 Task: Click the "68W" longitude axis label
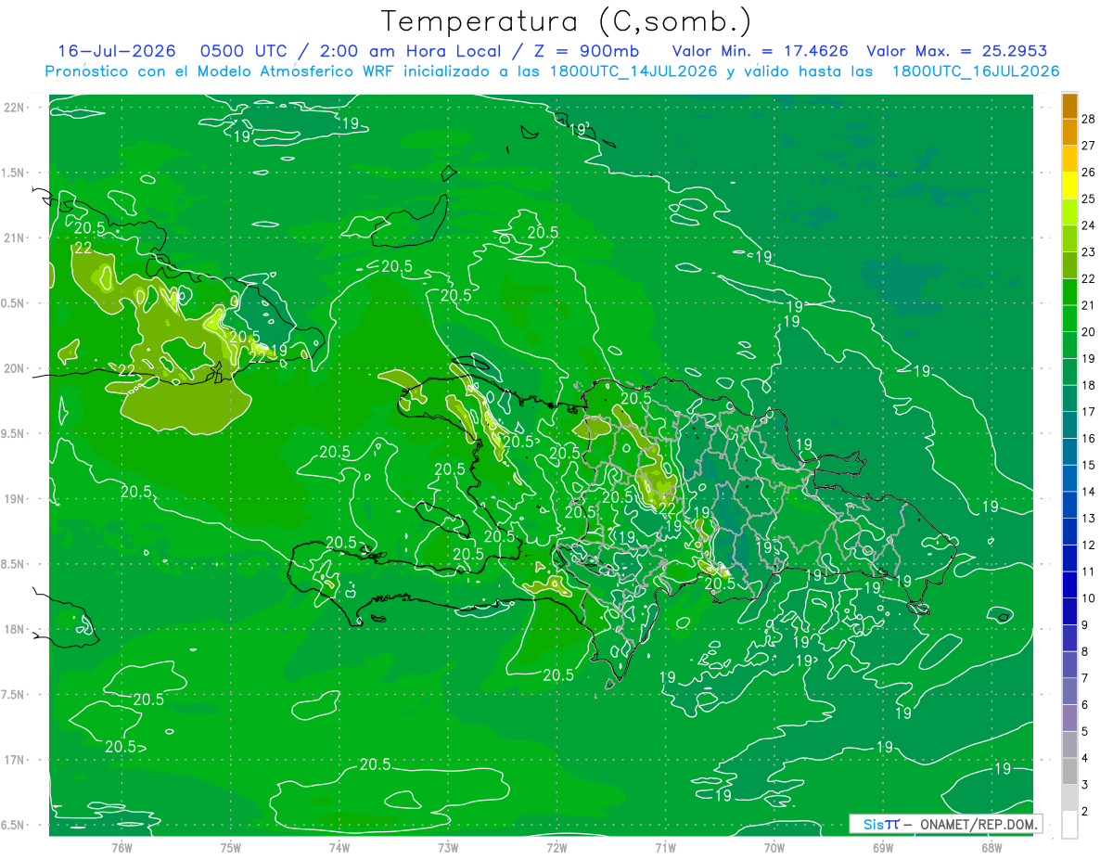point(991,847)
